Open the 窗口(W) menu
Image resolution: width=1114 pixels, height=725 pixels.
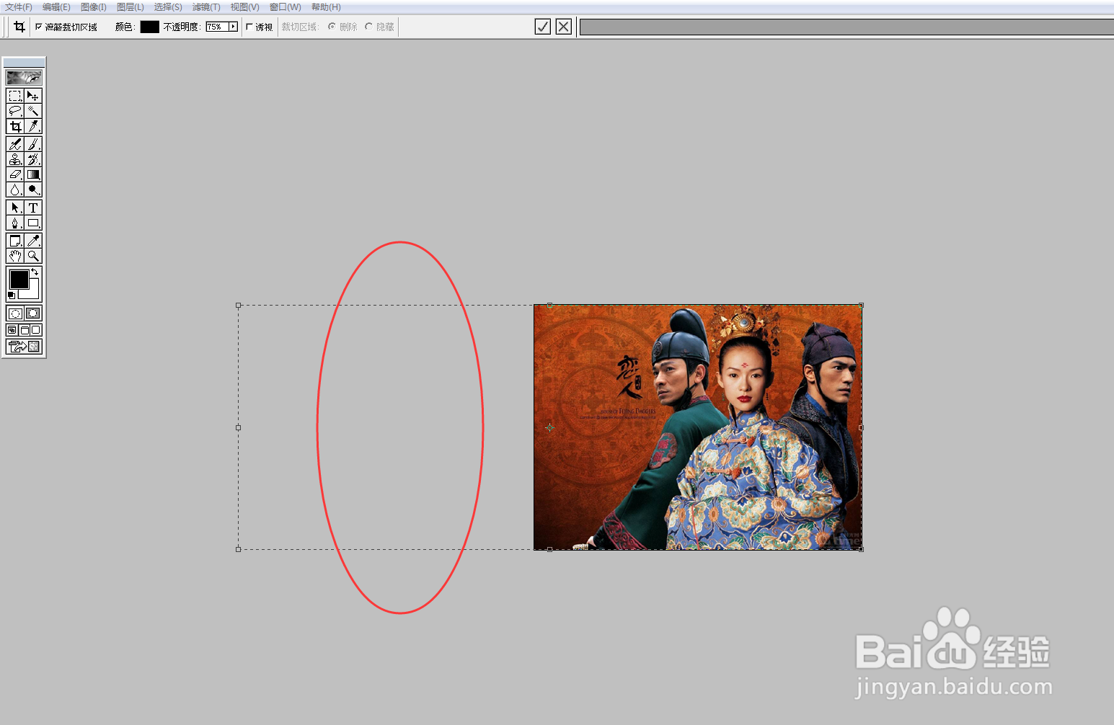285,6
